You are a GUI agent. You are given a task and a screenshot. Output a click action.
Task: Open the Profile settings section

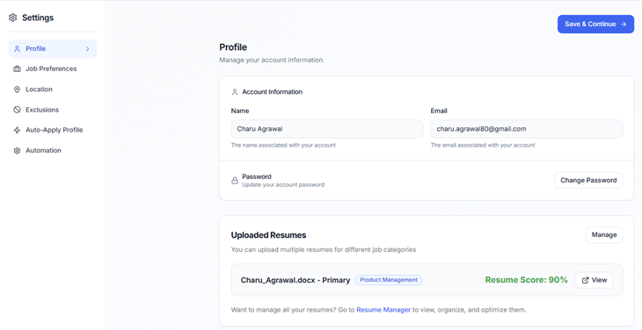click(53, 48)
